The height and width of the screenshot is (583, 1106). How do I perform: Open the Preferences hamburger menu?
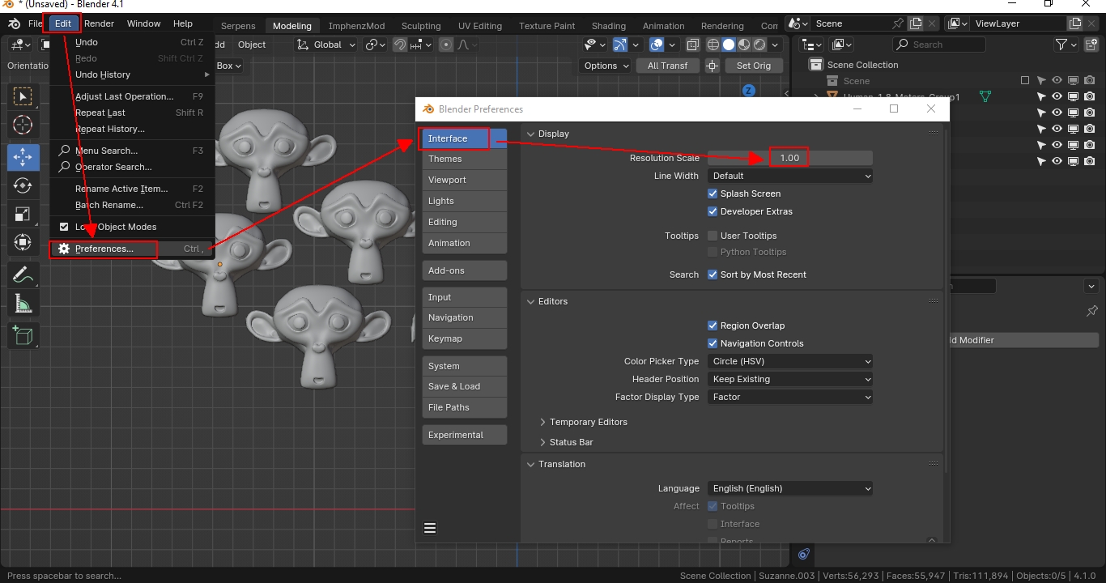tap(430, 528)
